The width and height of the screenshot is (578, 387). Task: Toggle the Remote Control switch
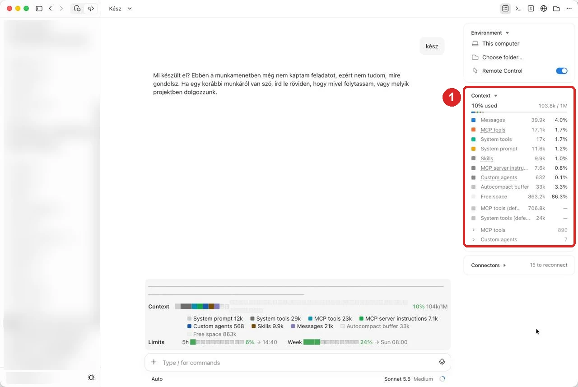click(562, 71)
